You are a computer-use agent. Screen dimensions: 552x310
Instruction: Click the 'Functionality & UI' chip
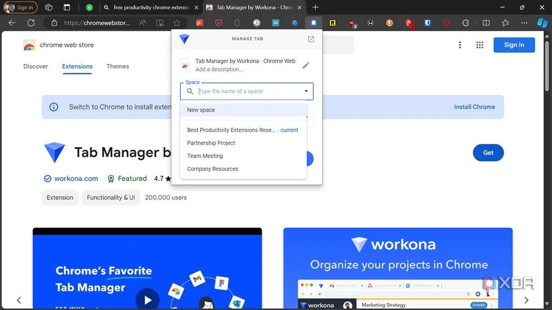tap(111, 198)
